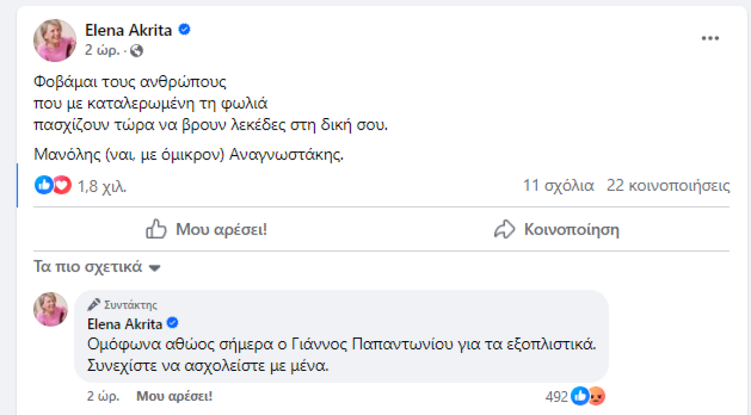The width and height of the screenshot is (751, 415).
Task: Click the share arrow icon beside Κοινοποίηση
Action: pos(504,230)
